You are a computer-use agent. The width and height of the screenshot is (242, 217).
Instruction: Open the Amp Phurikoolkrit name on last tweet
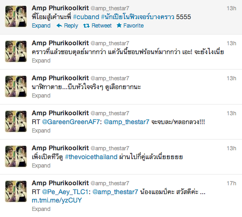coord(60,183)
